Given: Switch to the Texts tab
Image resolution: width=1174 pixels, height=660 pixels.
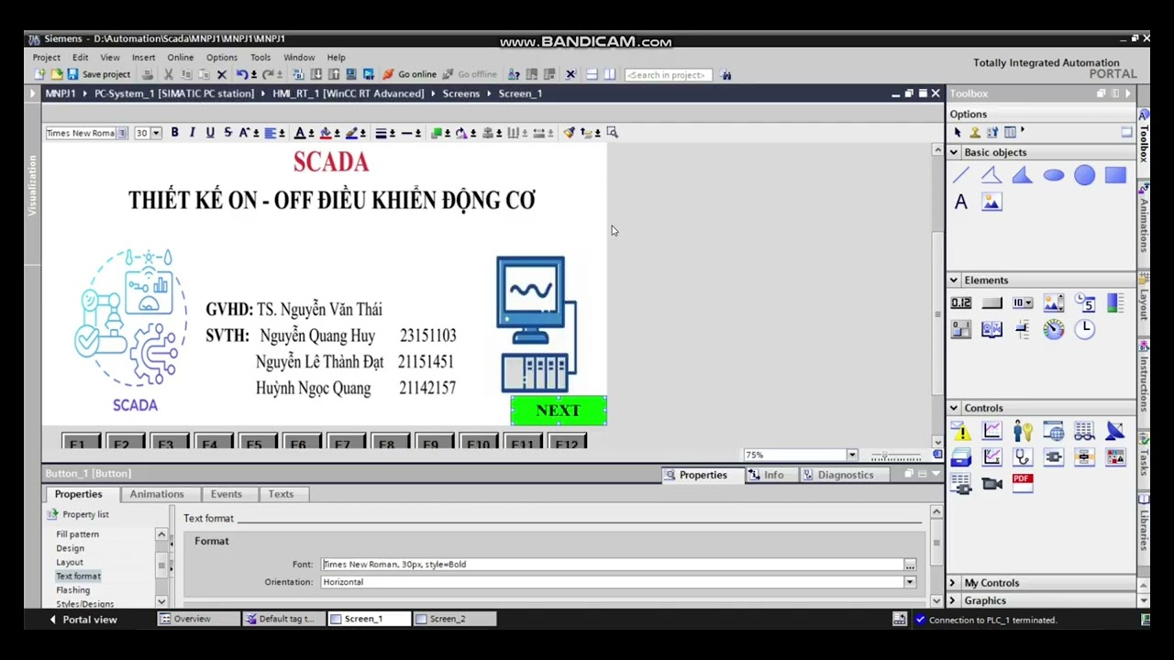Looking at the screenshot, I should (x=281, y=494).
